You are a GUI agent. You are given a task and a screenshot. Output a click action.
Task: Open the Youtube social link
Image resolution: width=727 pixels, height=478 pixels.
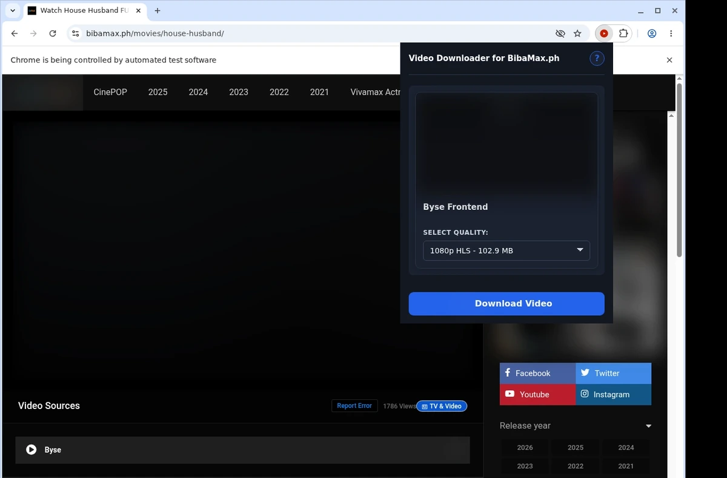pyautogui.click(x=537, y=395)
